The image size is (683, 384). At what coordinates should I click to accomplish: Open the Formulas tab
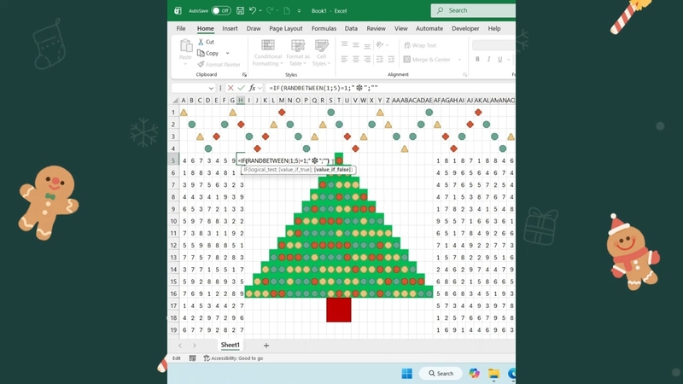point(324,28)
